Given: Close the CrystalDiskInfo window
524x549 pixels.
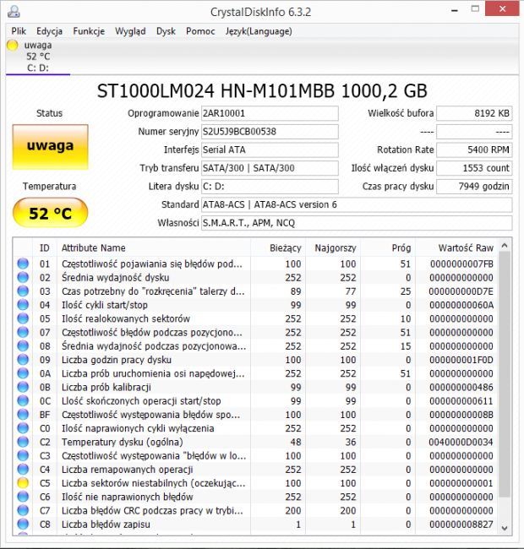Looking at the screenshot, I should [502, 8].
